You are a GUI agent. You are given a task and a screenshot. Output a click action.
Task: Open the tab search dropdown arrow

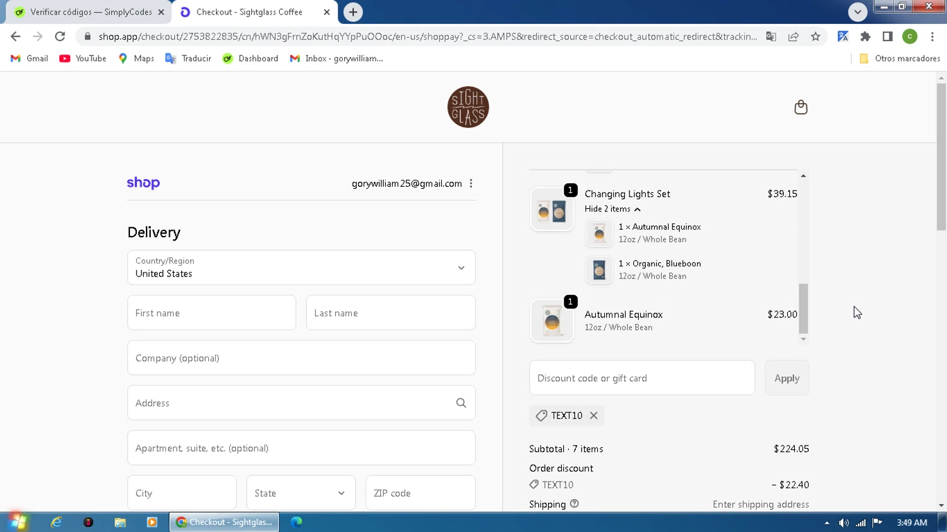click(857, 12)
